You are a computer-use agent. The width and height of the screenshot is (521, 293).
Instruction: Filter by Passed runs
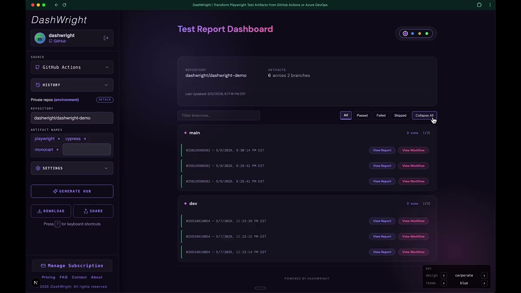(x=362, y=116)
